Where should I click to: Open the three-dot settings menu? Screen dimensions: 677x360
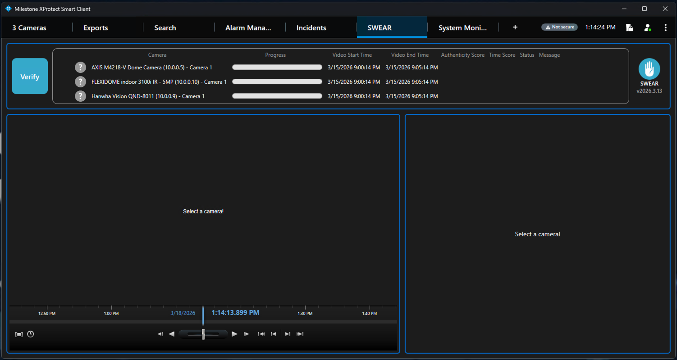coord(665,27)
